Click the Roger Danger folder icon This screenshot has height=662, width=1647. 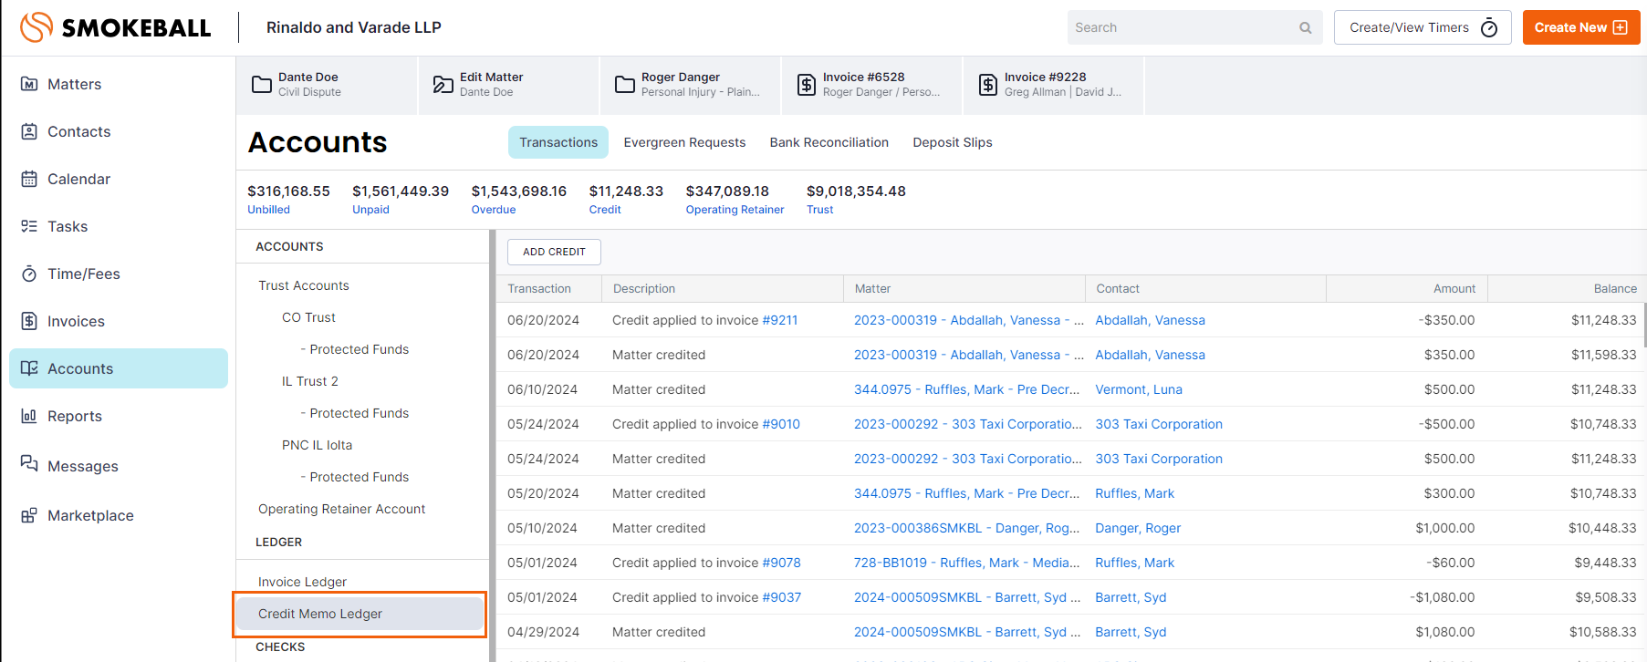[625, 85]
